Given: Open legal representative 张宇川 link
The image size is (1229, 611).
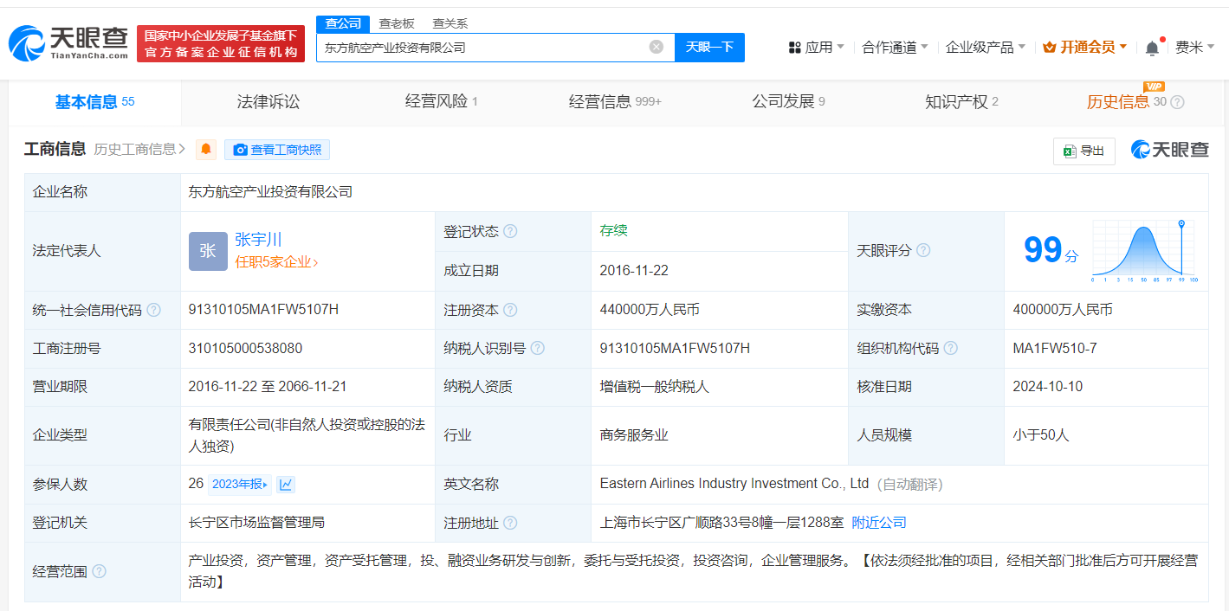Looking at the screenshot, I should click(x=258, y=240).
